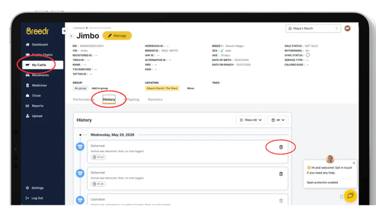Go back using arrow beside Jimbo
The width and height of the screenshot is (376, 210).
(x=71, y=36)
